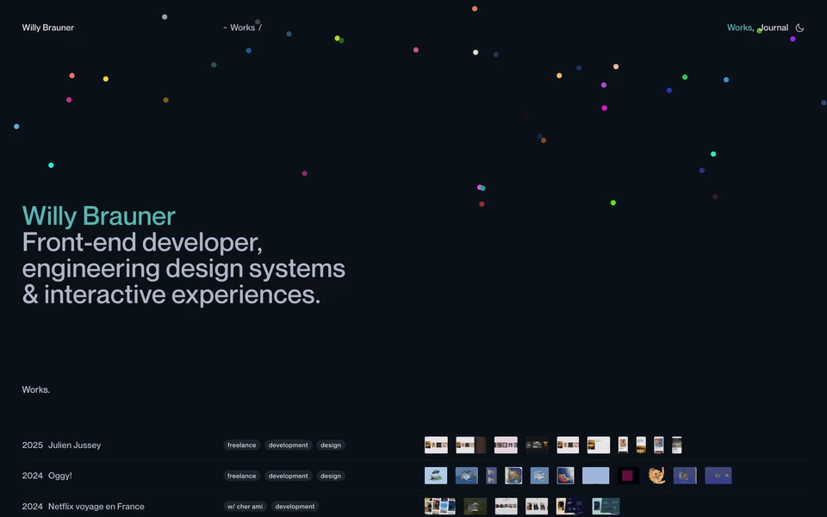Screen dimensions: 827x517
Task: Open the blank pale-blue Oggy! thumbnail
Action: (596, 476)
